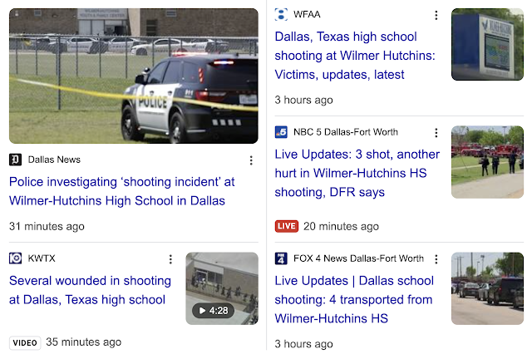Click the KWTX source logo icon
Screen dimensions: 532x354
[x=15, y=258]
